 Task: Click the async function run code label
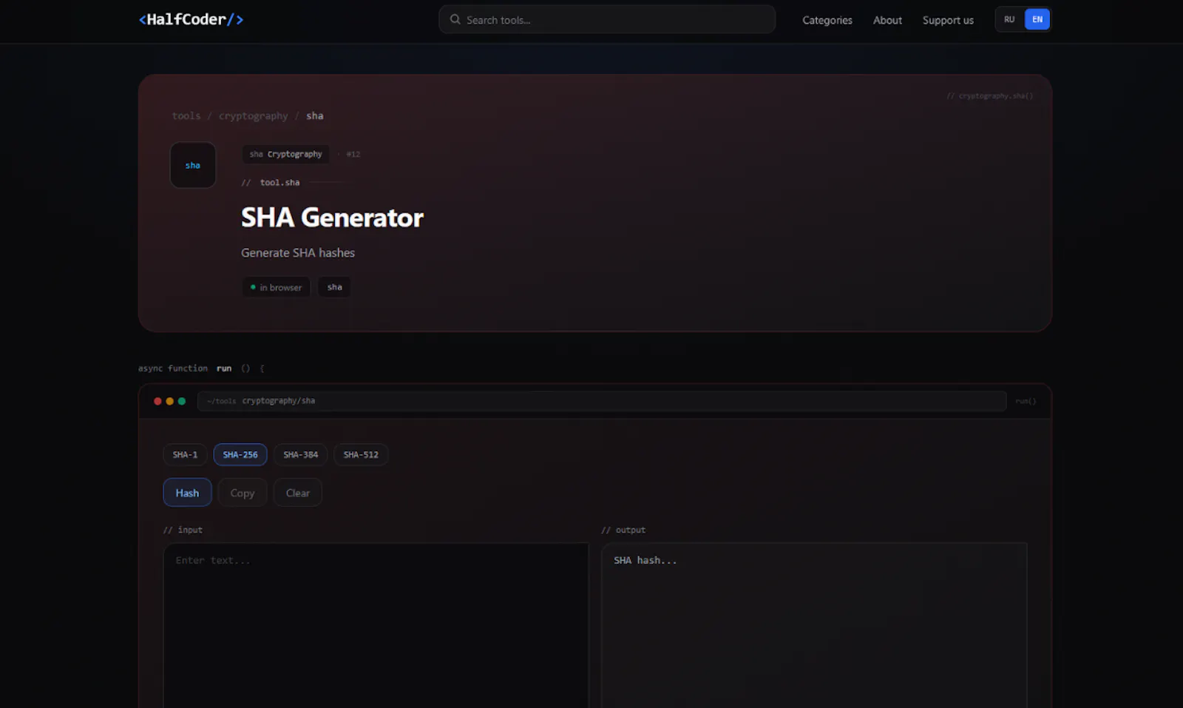tap(201, 368)
